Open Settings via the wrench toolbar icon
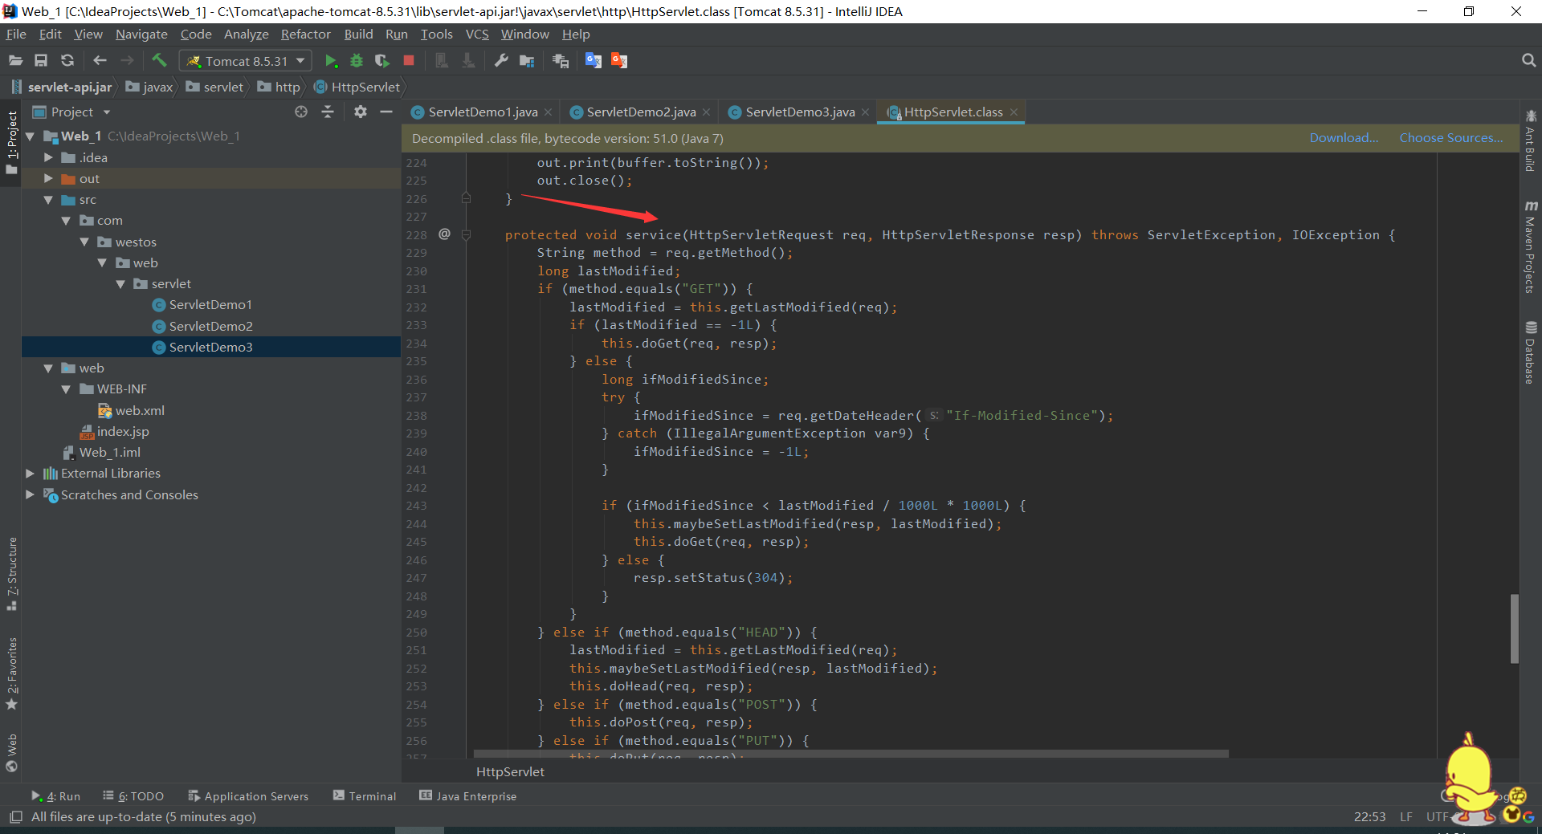The width and height of the screenshot is (1542, 834). click(x=501, y=60)
